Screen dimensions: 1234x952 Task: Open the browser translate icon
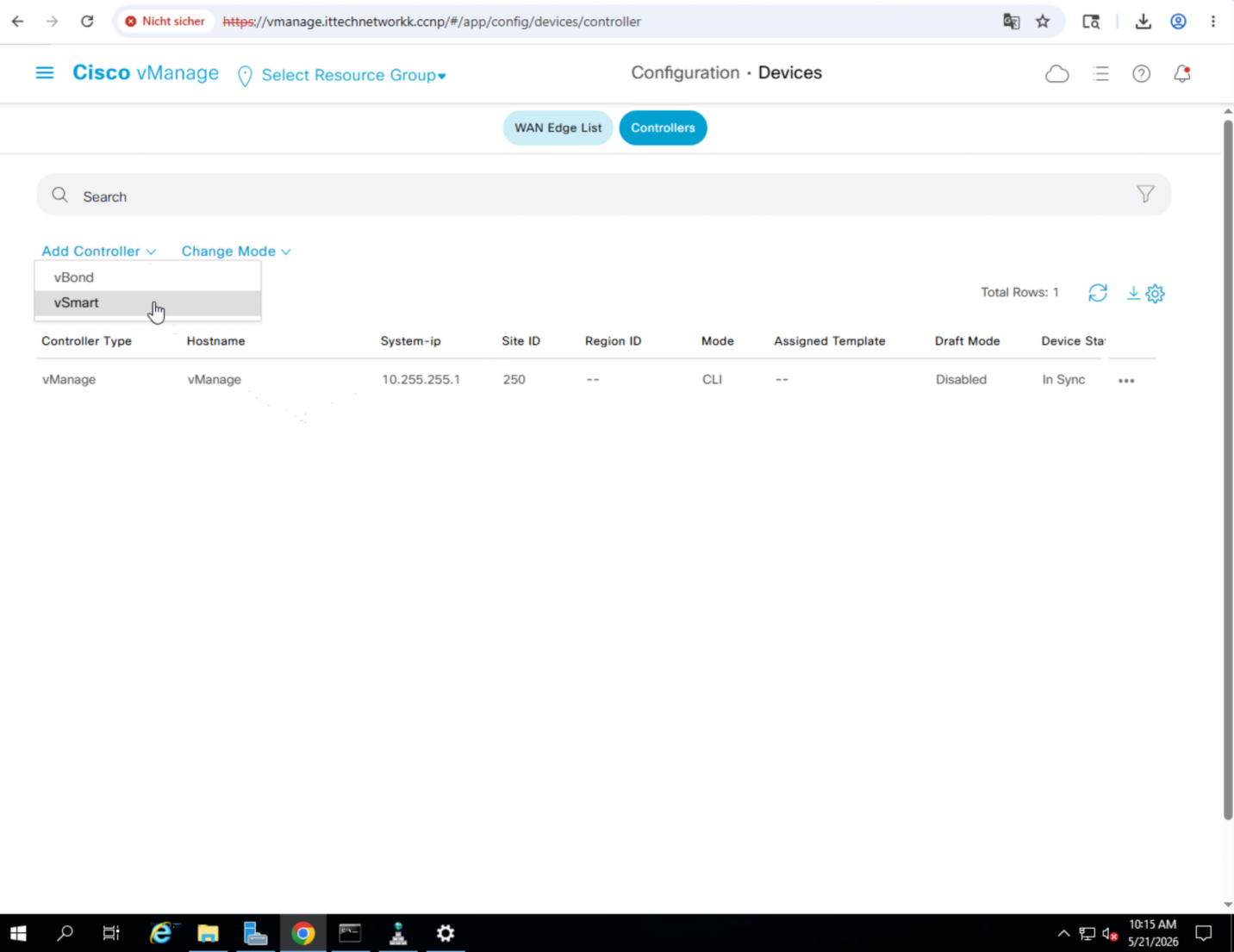click(1012, 22)
